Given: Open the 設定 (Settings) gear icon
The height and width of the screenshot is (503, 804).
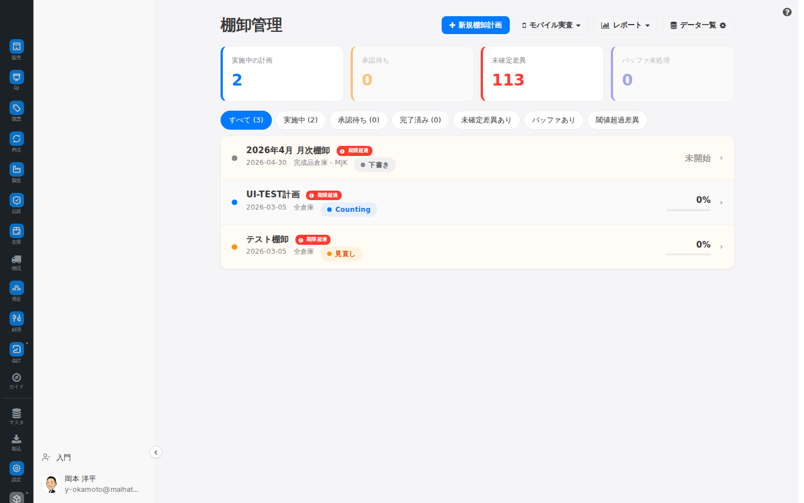Looking at the screenshot, I should coord(17,468).
